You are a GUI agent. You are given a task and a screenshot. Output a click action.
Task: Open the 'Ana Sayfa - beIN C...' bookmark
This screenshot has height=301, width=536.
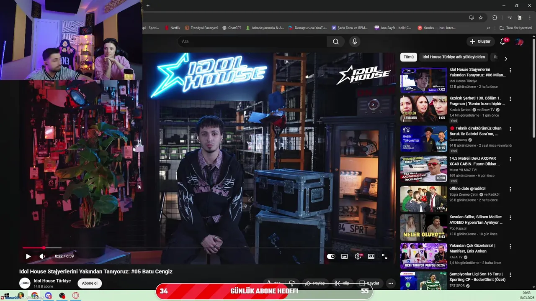click(x=393, y=28)
